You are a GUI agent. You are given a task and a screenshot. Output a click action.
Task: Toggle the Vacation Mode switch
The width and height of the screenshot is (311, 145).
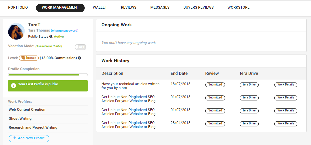pos(81,47)
